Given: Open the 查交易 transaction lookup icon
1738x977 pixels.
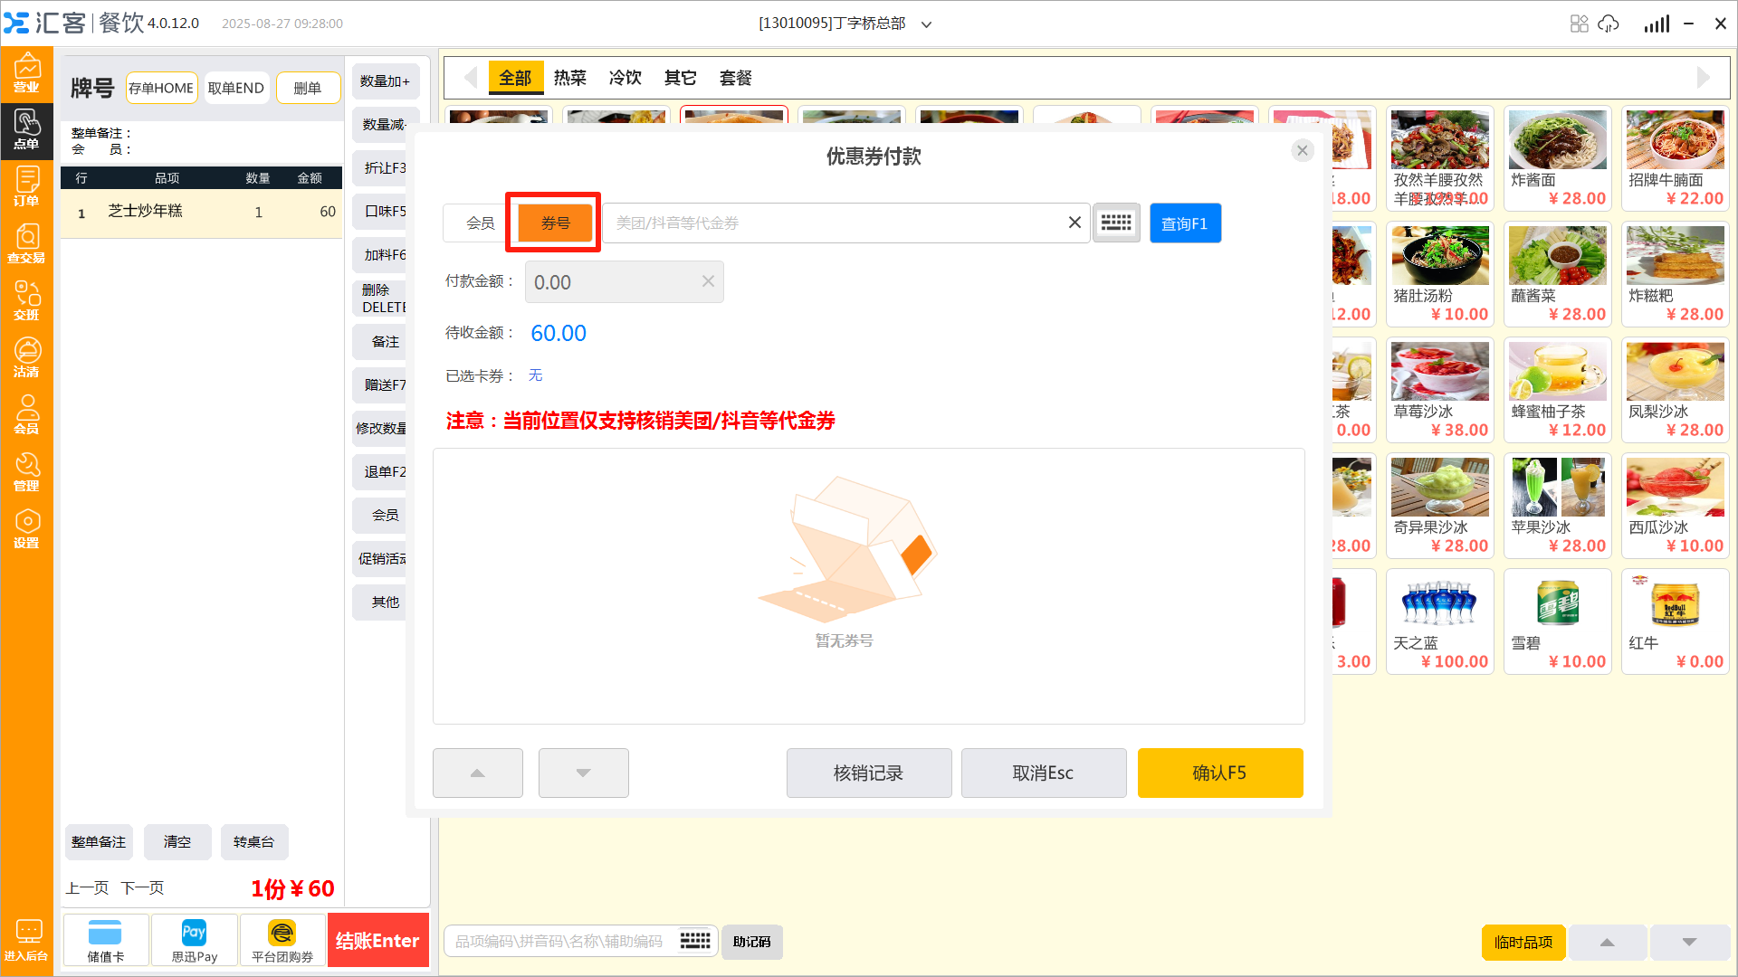Looking at the screenshot, I should click(x=26, y=244).
